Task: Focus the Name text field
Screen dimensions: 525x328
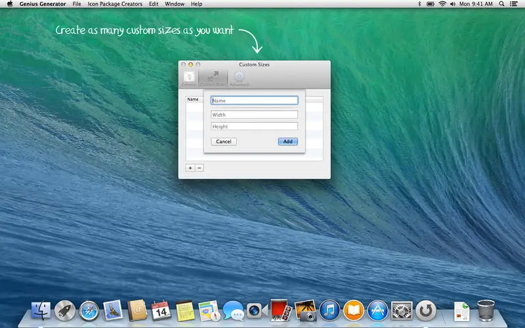Action: (x=255, y=100)
